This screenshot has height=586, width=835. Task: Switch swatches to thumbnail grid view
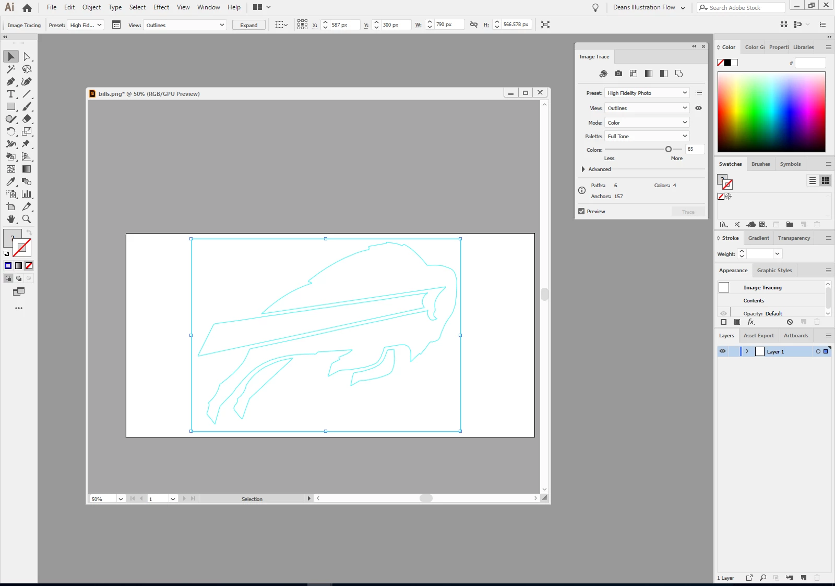(826, 180)
